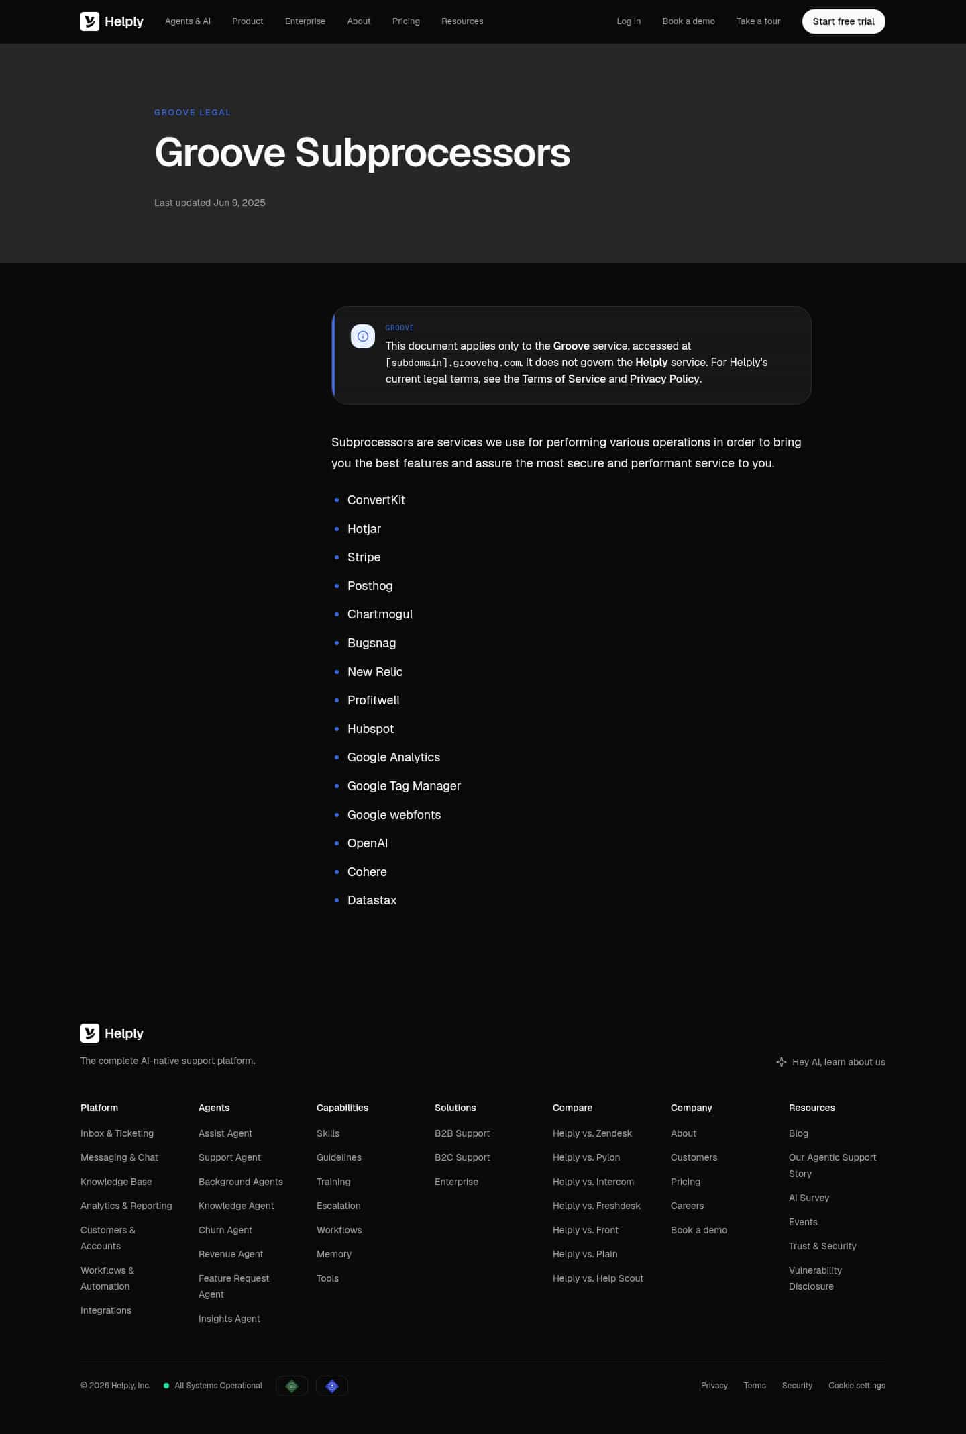Click the Helply logo in the top navbar

click(112, 21)
